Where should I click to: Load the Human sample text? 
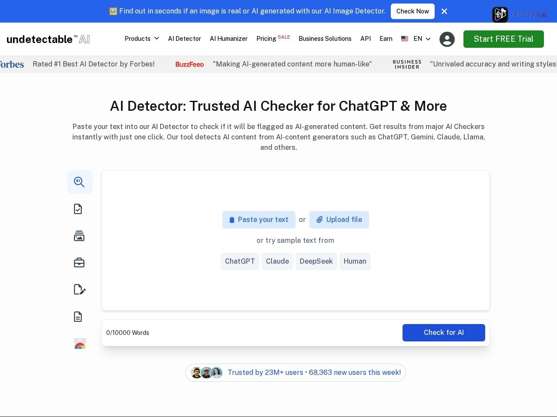coord(355,261)
